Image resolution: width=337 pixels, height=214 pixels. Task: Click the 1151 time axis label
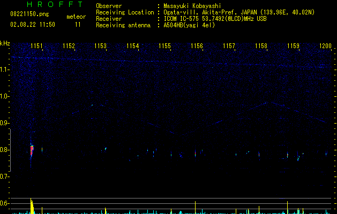(x=36, y=46)
